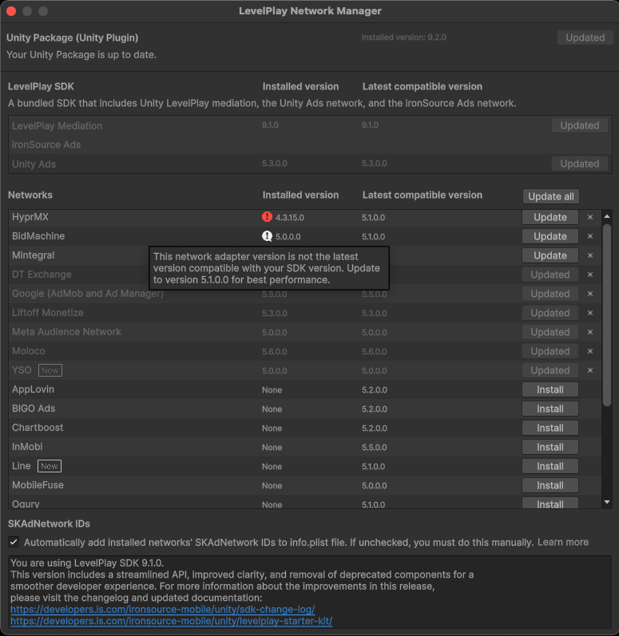
Task: Remove Liftoff Monetize using its X icon
Action: pyautogui.click(x=590, y=313)
